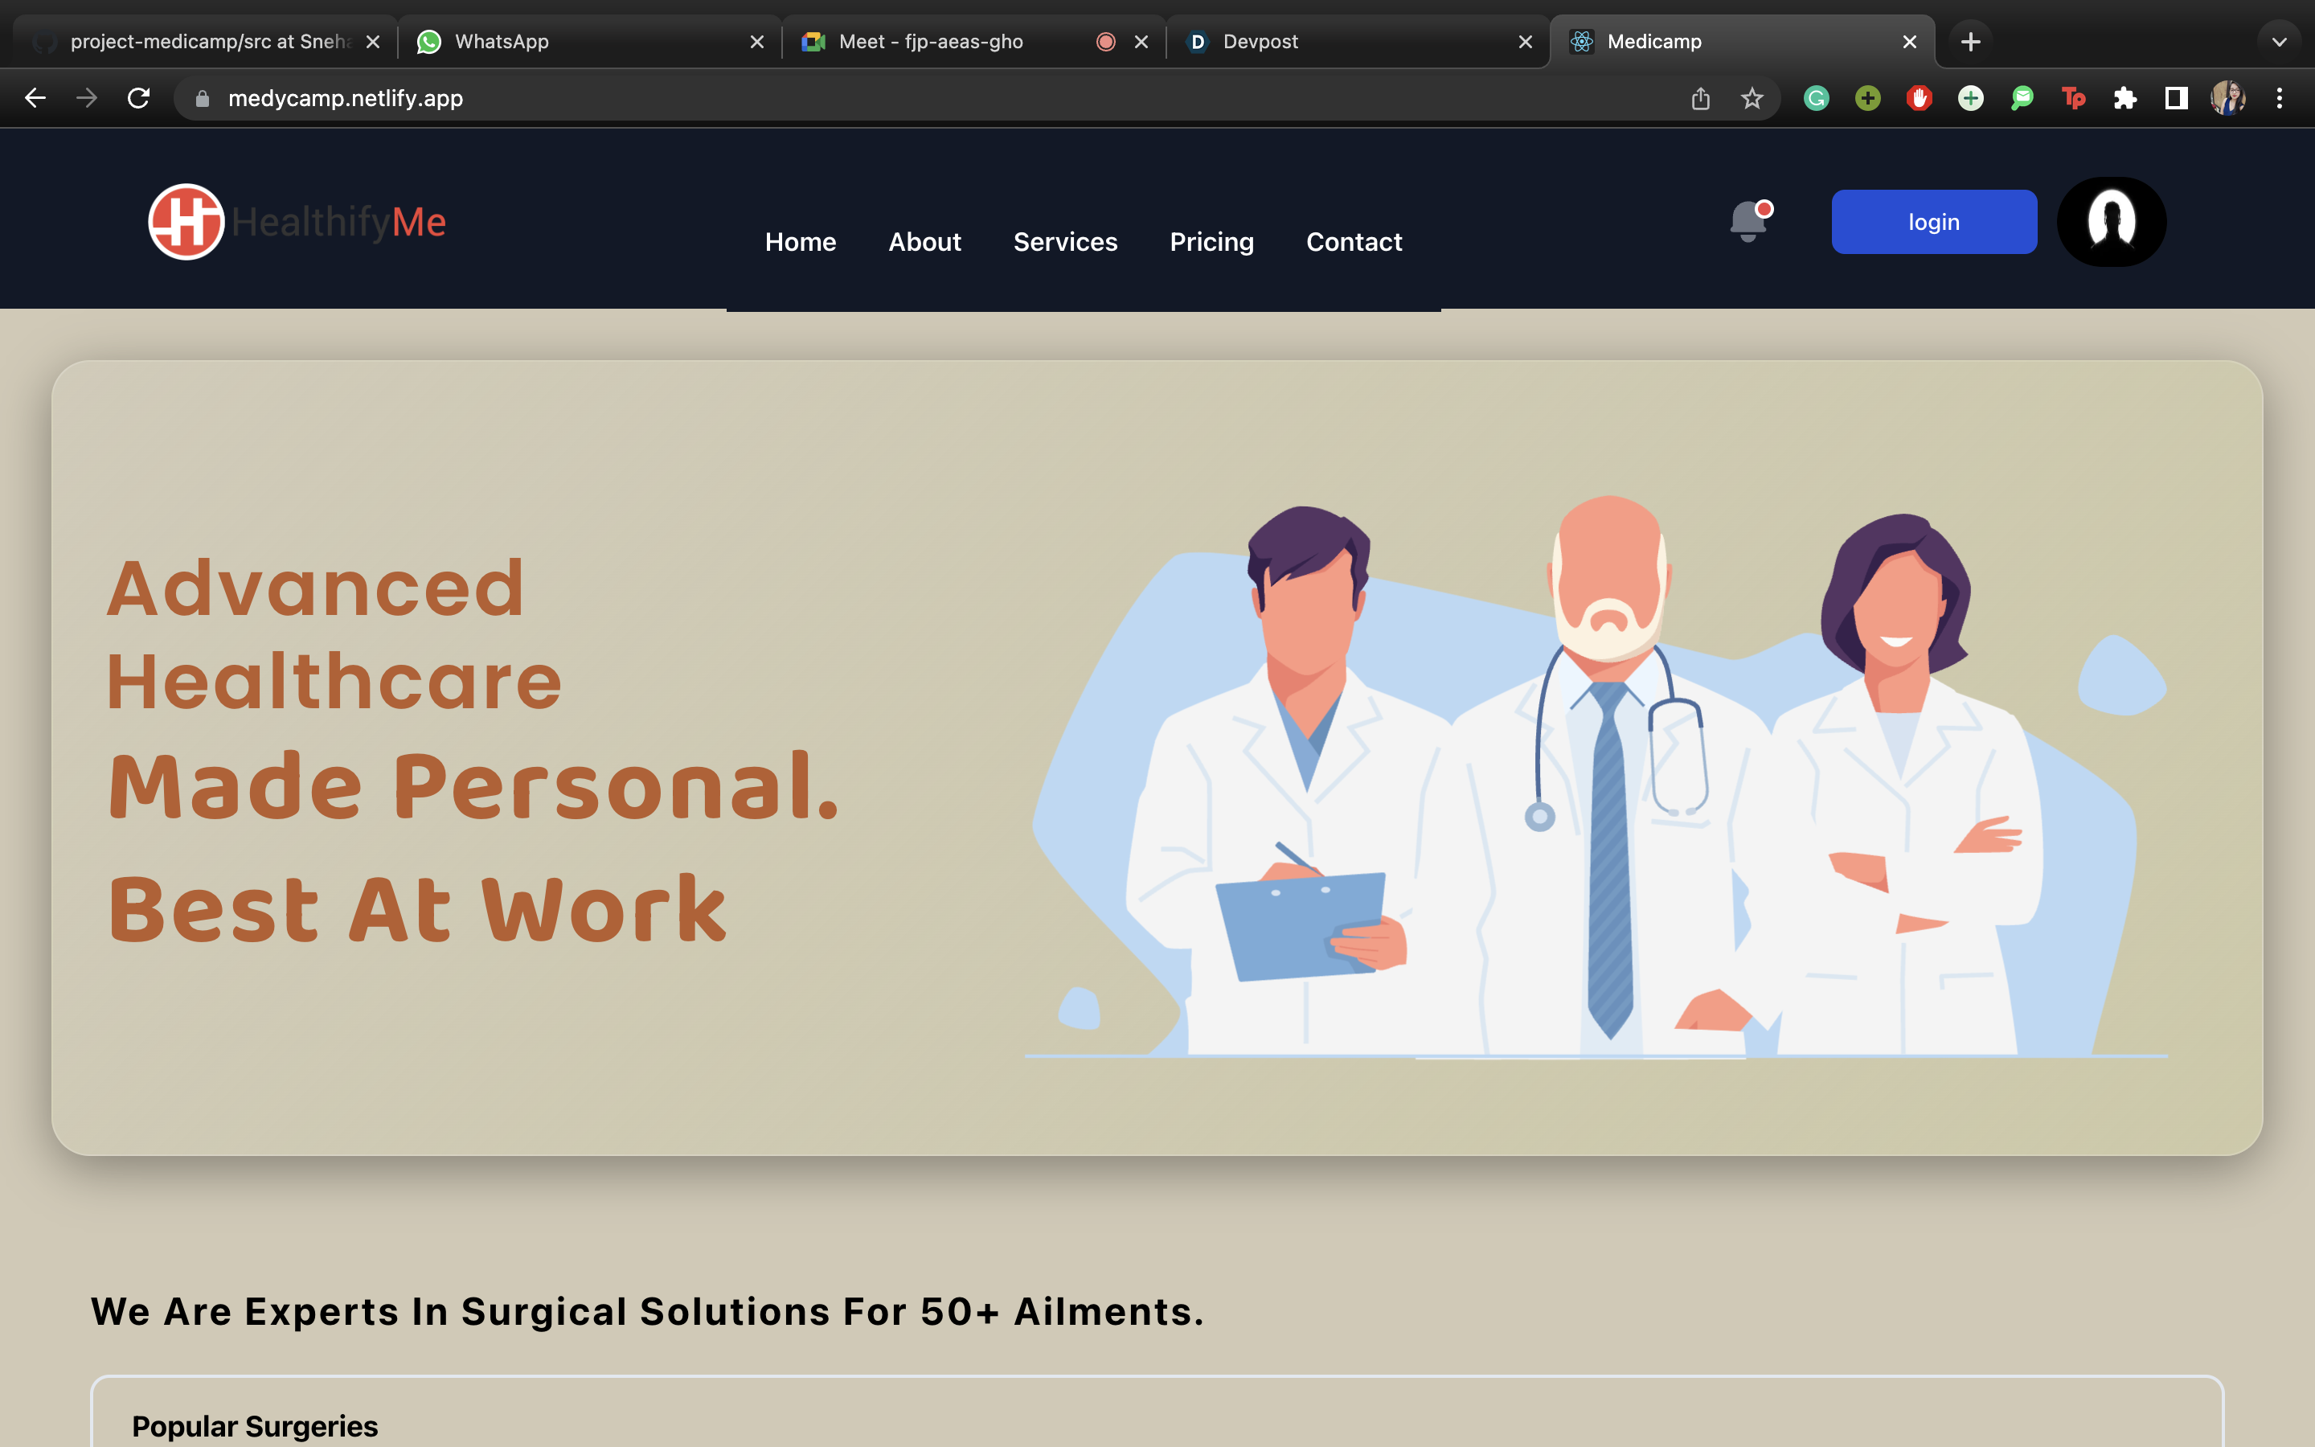This screenshot has height=1447, width=2315.
Task: Open the Grammarly extension icon
Action: [x=1816, y=97]
